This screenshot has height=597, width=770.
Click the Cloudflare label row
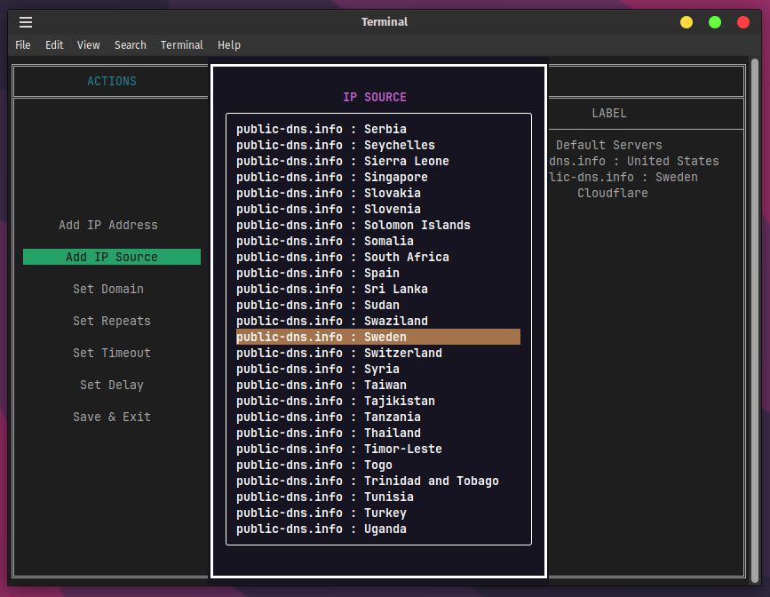click(613, 193)
